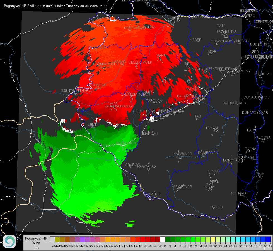This screenshot has height=251, width=273.
Task: Select the RACKEVE label
Action: click(x=263, y=74)
